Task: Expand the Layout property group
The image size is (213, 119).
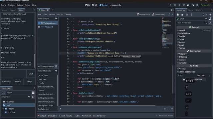Action: tap(182, 30)
